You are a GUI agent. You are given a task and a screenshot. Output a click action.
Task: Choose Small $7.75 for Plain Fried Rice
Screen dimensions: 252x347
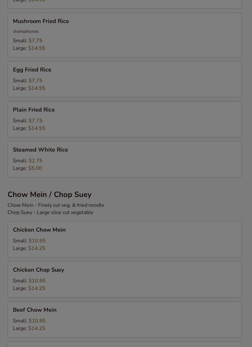click(35, 121)
